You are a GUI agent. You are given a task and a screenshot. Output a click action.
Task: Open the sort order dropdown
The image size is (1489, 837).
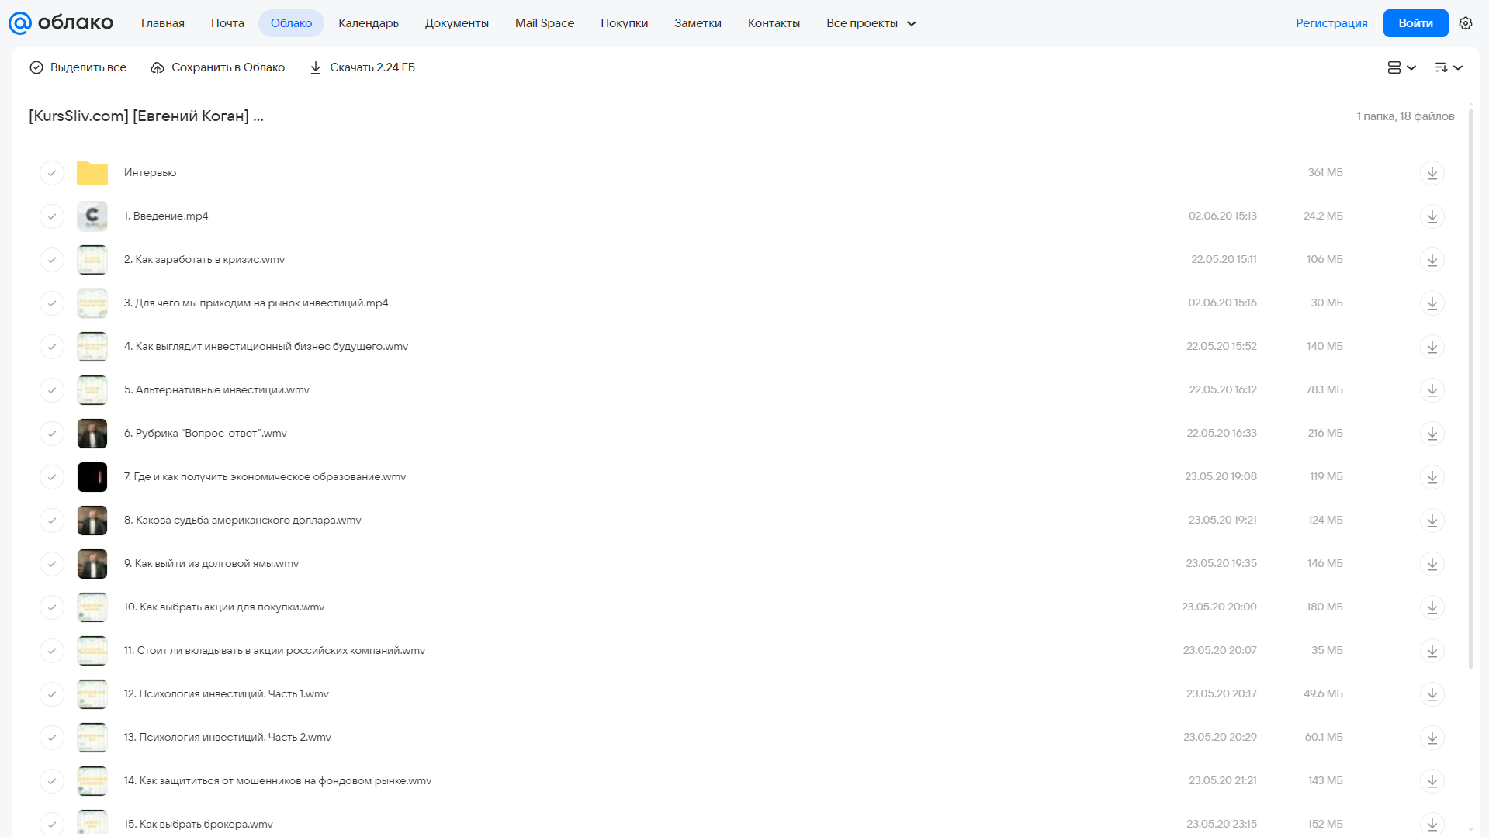click(x=1448, y=67)
